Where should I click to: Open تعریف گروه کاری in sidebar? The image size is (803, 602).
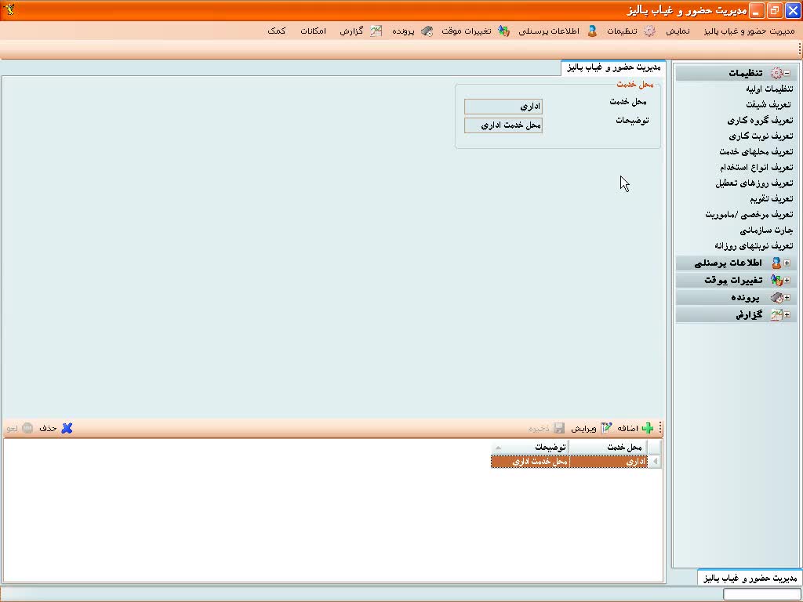760,120
